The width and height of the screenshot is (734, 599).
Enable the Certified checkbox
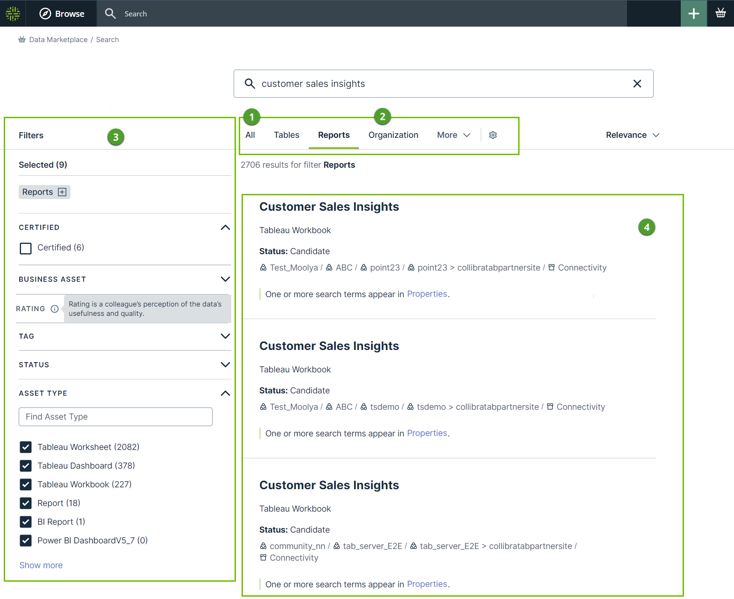(x=26, y=248)
